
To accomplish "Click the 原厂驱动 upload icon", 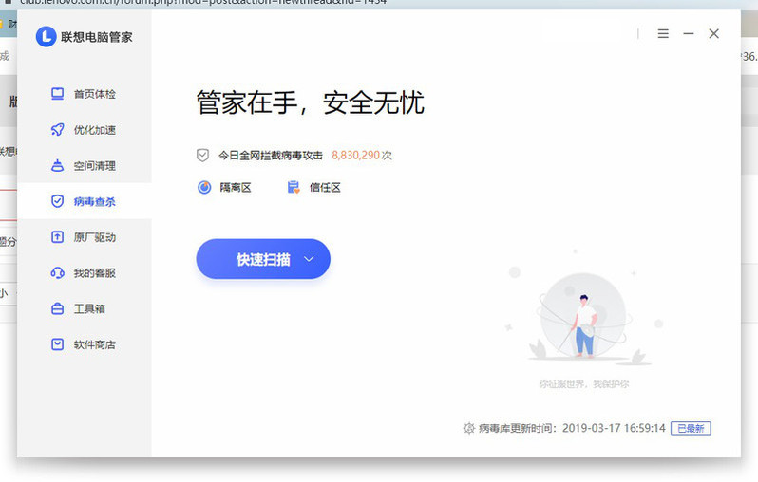I will [x=57, y=237].
